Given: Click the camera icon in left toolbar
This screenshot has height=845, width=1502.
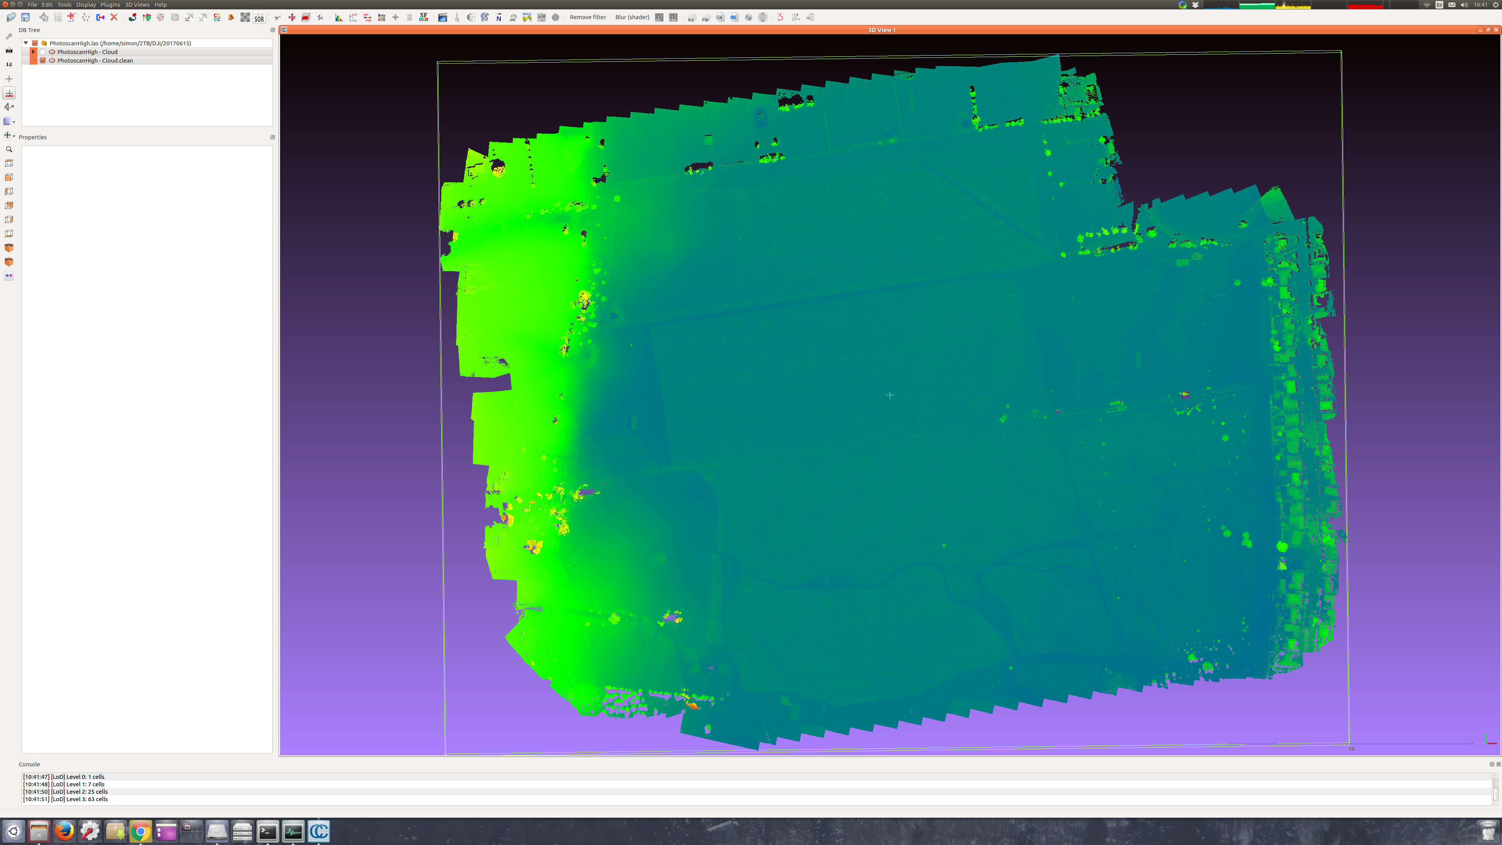Looking at the screenshot, I should [x=9, y=51].
